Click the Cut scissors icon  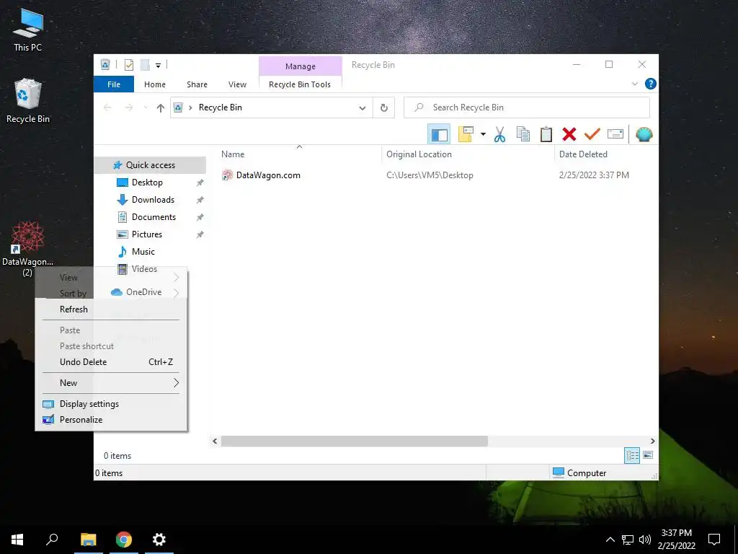[500, 134]
